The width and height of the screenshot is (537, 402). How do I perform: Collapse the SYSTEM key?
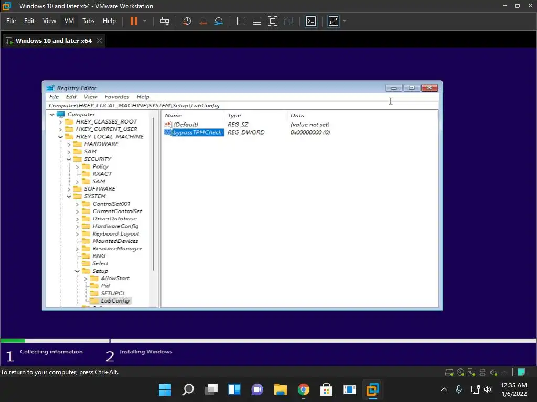69,197
